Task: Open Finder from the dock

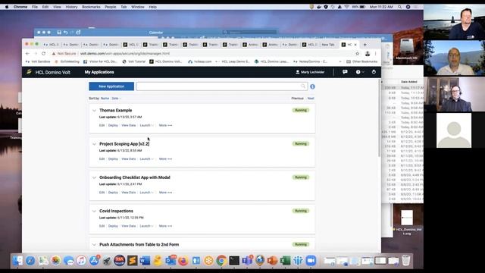Action: (x=17, y=260)
